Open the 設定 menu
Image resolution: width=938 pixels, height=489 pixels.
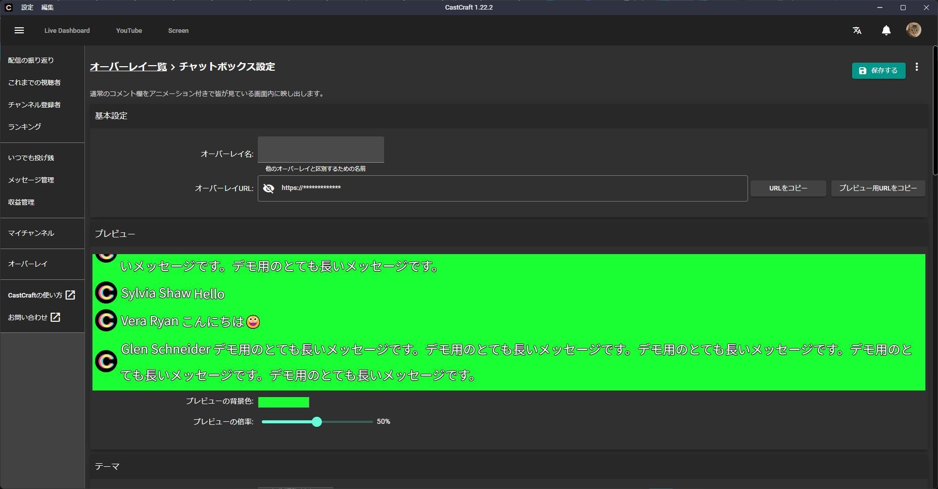coord(27,8)
